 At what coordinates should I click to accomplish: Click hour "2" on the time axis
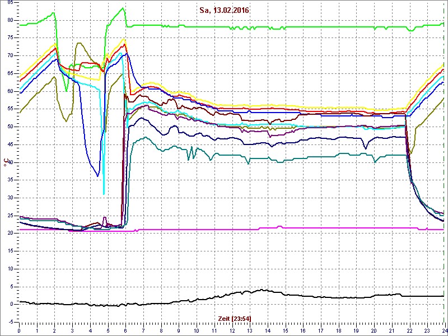(x=54, y=331)
